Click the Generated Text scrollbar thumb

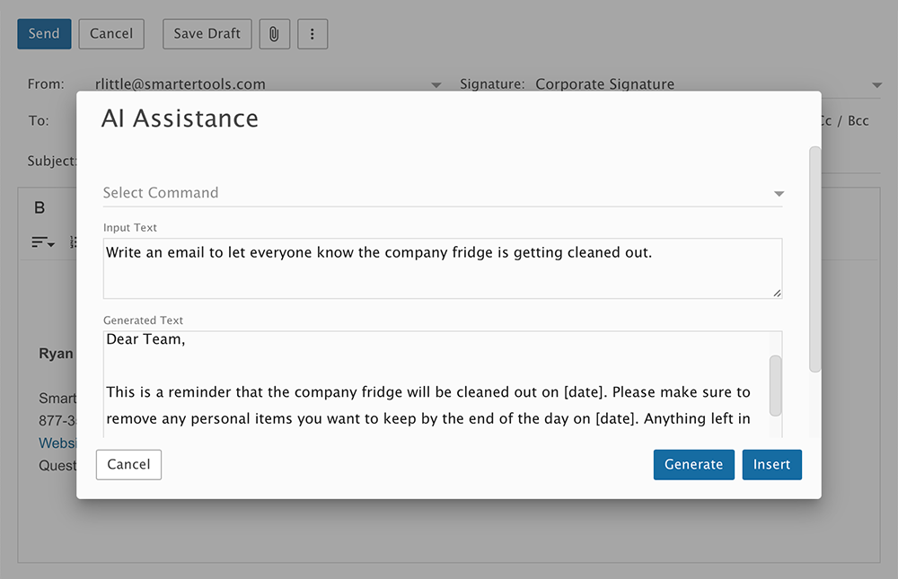click(776, 385)
